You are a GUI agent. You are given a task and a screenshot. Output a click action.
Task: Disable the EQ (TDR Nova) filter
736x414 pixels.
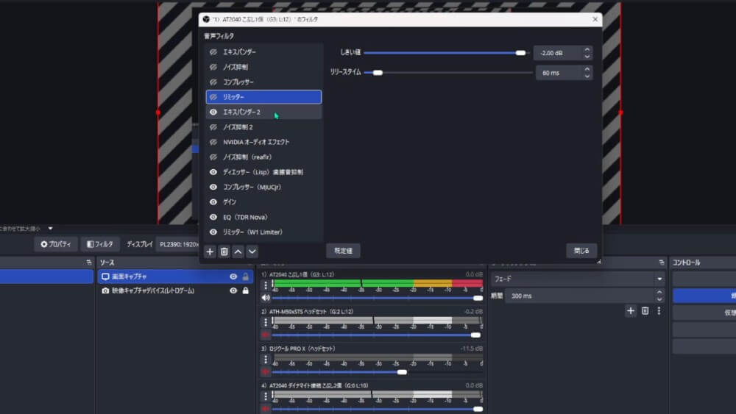(x=213, y=217)
